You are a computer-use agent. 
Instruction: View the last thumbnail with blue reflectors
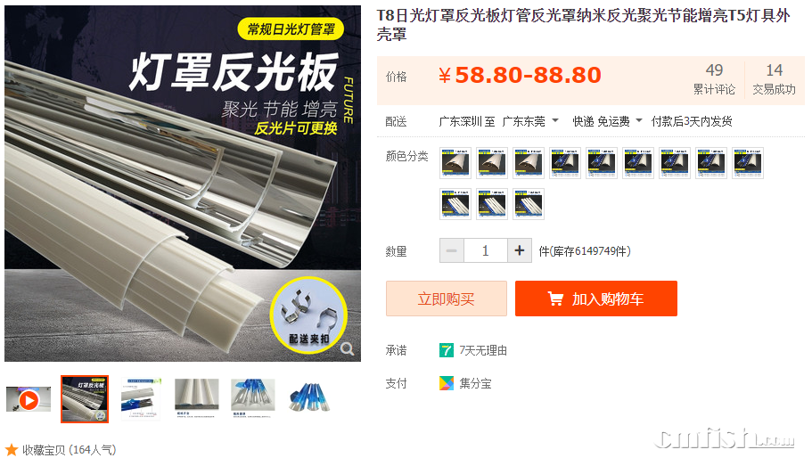[308, 397]
